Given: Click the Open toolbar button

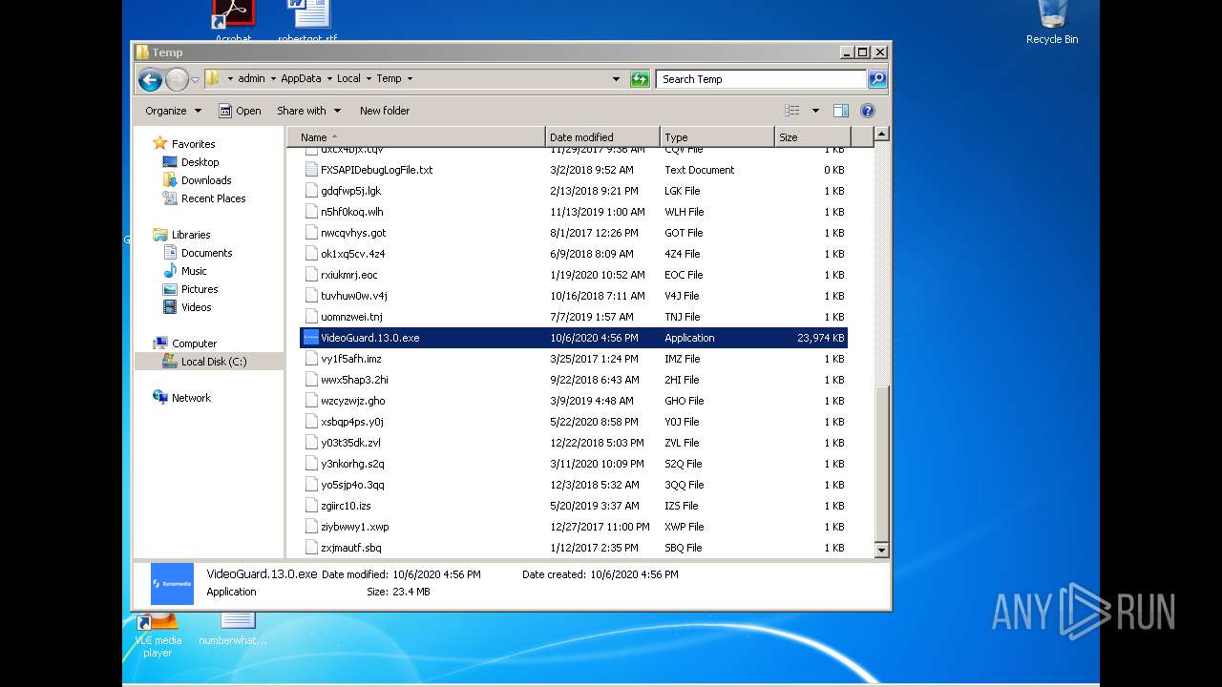Looking at the screenshot, I should (x=240, y=111).
